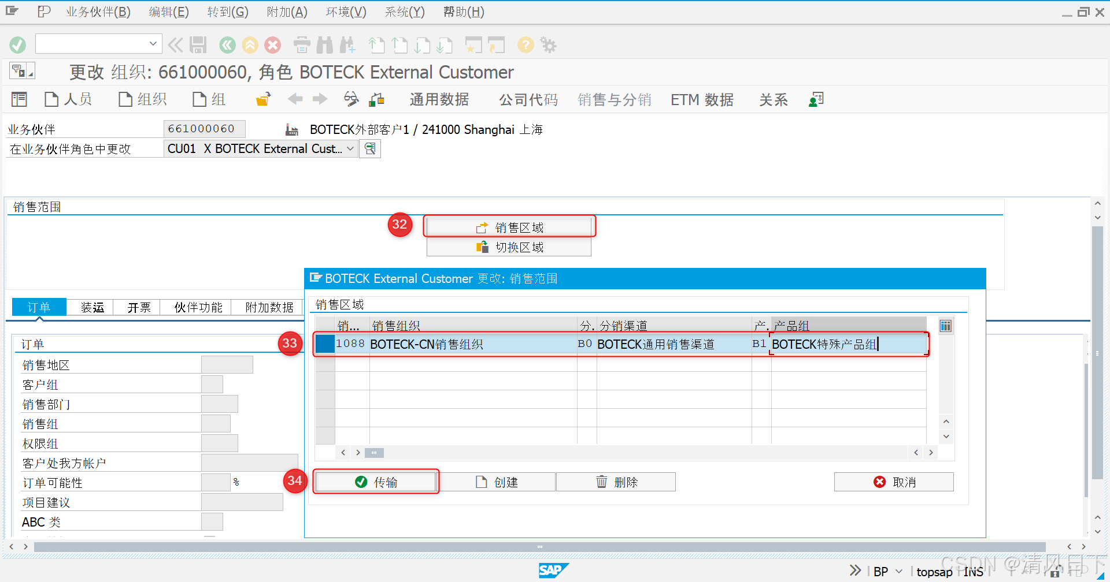Viewport: 1110px width, 582px height.
Task: Switch to the 装运 tab
Action: click(90, 307)
